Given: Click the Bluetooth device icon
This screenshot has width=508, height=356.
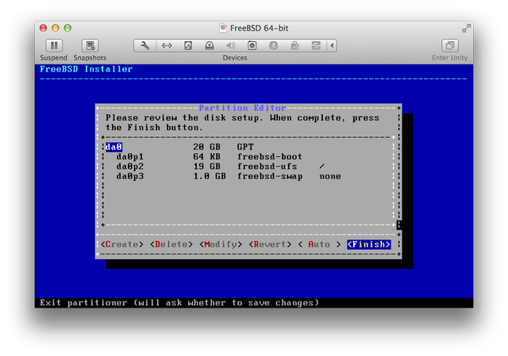Looking at the screenshot, I should (273, 46).
